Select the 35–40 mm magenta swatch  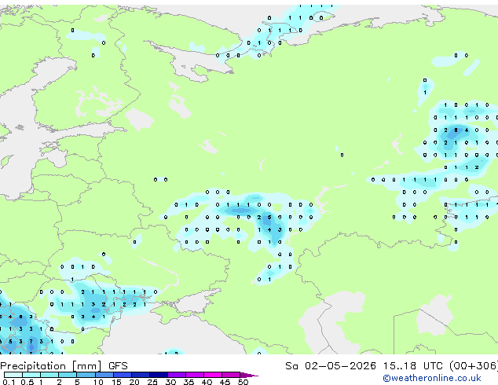195,375
